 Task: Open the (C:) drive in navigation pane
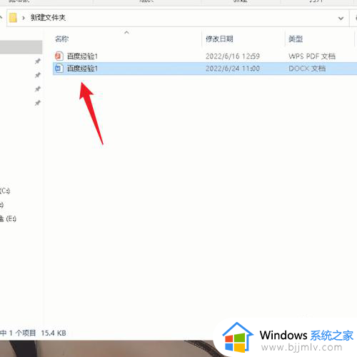5,191
